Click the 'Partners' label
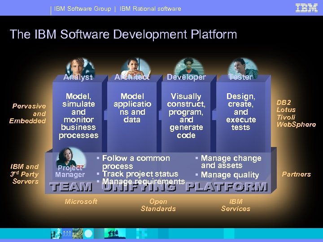This screenshot has height=242, width=323. 296,174
